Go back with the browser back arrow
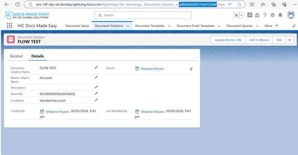This screenshot has height=155, width=298. click(x=7, y=4)
